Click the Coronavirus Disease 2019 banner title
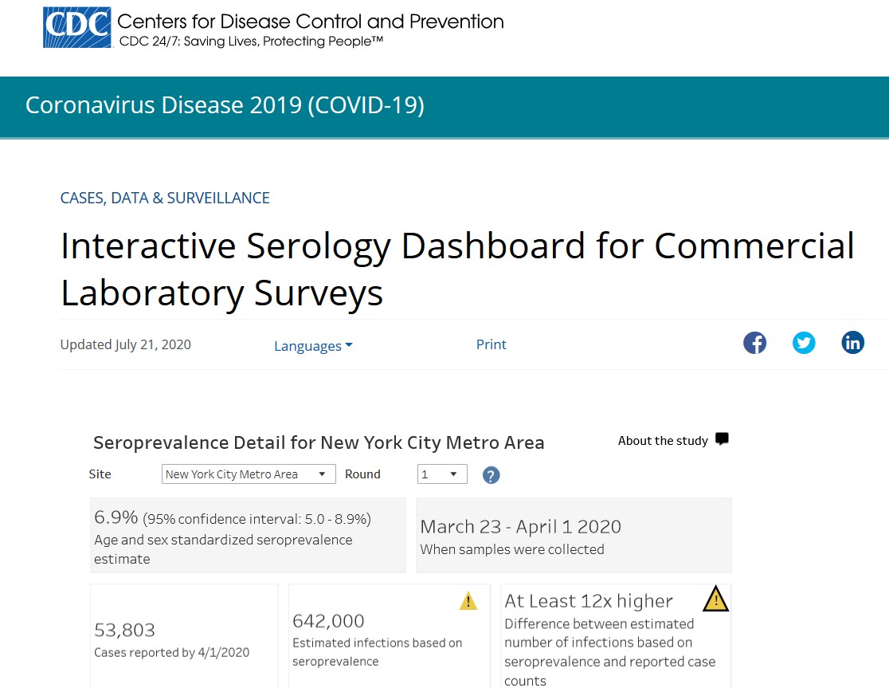889x688 pixels. point(225,105)
